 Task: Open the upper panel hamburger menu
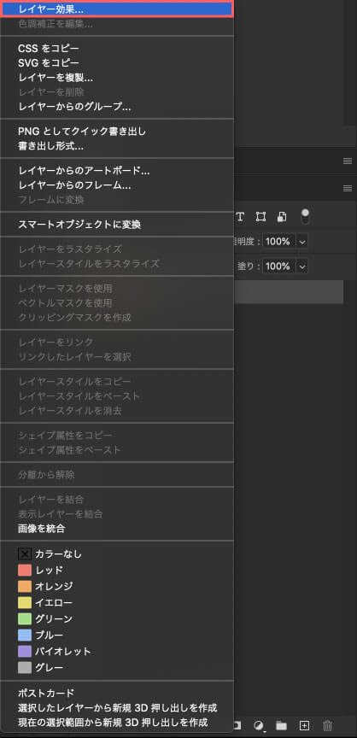click(348, 161)
